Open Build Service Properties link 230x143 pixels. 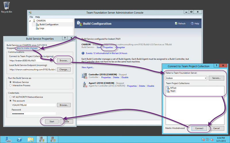click(x=108, y=47)
